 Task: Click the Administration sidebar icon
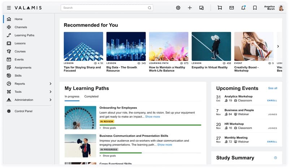point(9,100)
